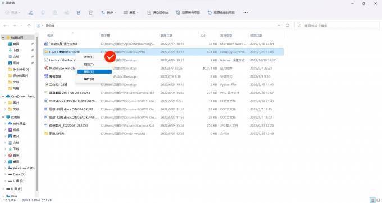382x203 pixels.
Task: Click the 快速访问 star icon
Action: point(8,37)
